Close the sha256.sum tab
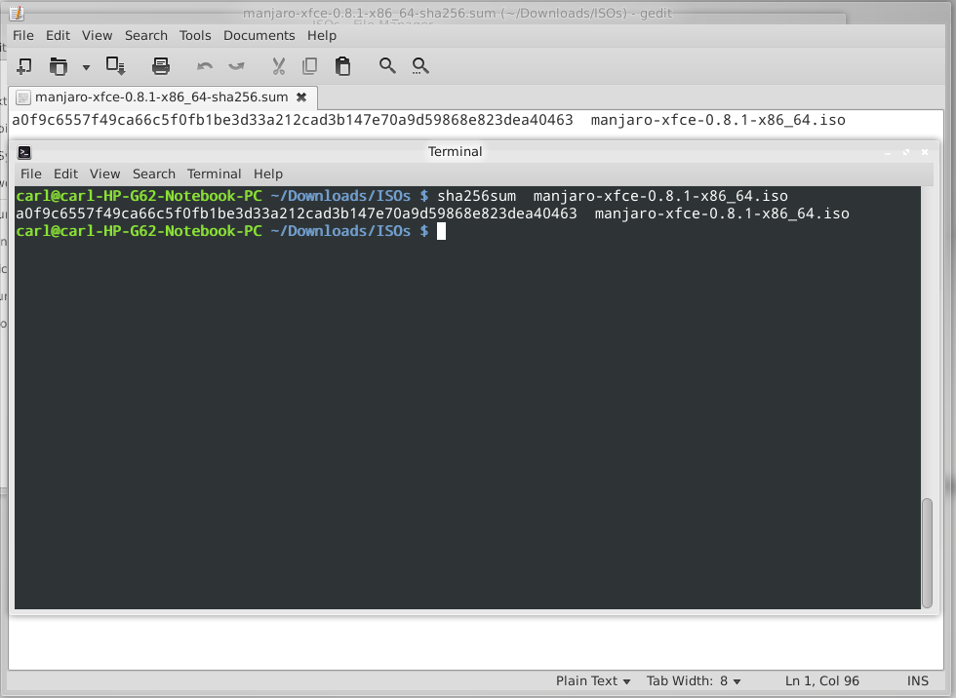This screenshot has width=956, height=698. (x=301, y=97)
